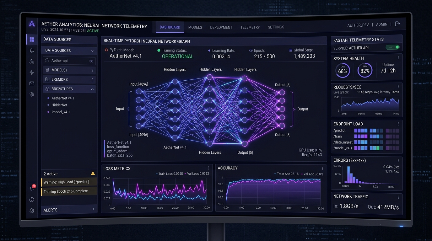Open the mail envelope sidebar icon
The height and width of the screenshot is (241, 432).
32,83
